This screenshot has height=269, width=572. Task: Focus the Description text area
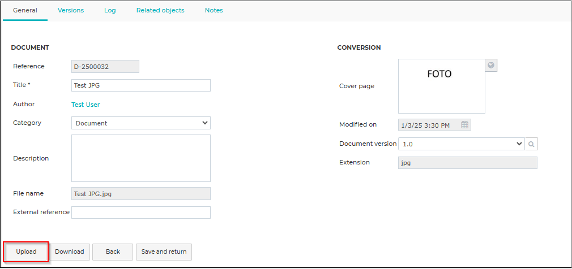click(141, 158)
